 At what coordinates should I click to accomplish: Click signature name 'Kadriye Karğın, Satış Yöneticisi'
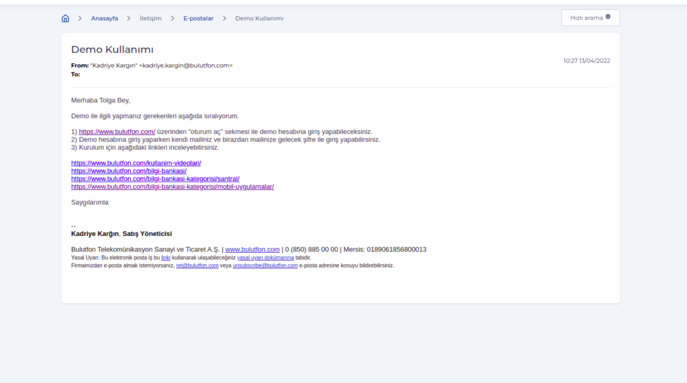click(x=121, y=233)
